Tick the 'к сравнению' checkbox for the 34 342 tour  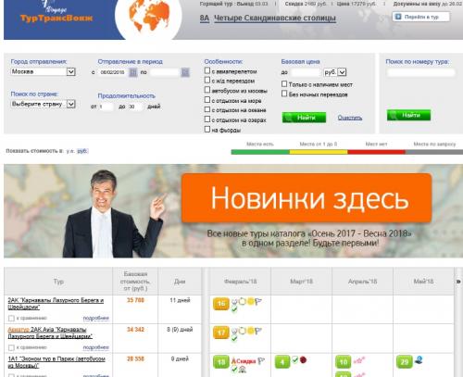tap(11, 347)
